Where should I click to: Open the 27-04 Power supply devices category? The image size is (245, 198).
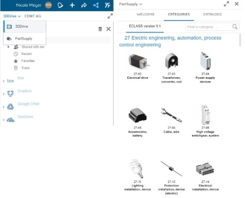click(205, 67)
